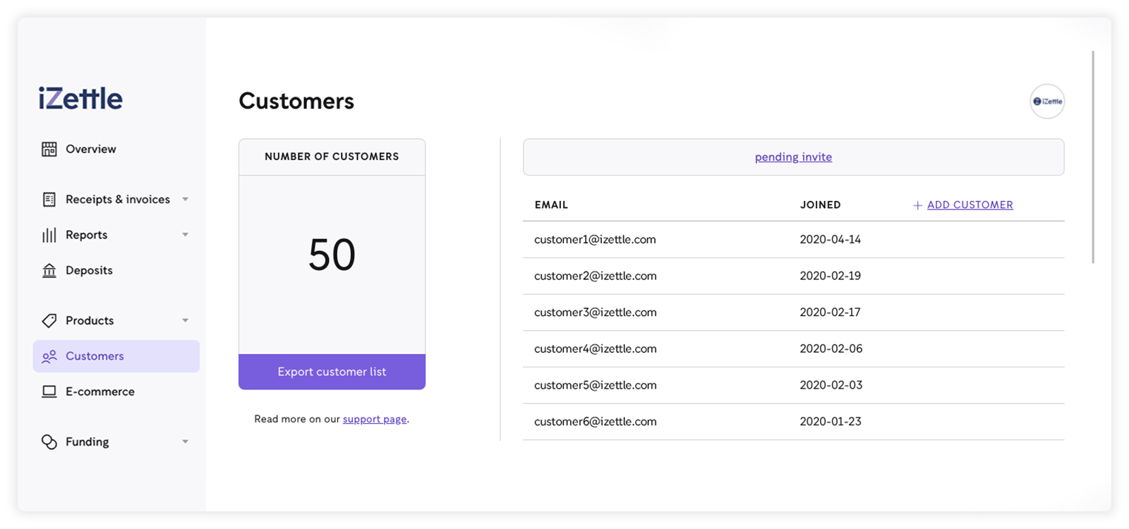Open the support page link
The image size is (1129, 529).
[x=374, y=419]
